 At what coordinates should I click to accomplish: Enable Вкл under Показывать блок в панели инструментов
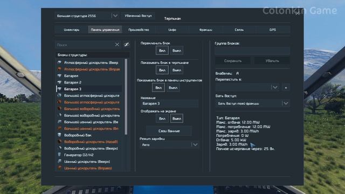pos(158,87)
